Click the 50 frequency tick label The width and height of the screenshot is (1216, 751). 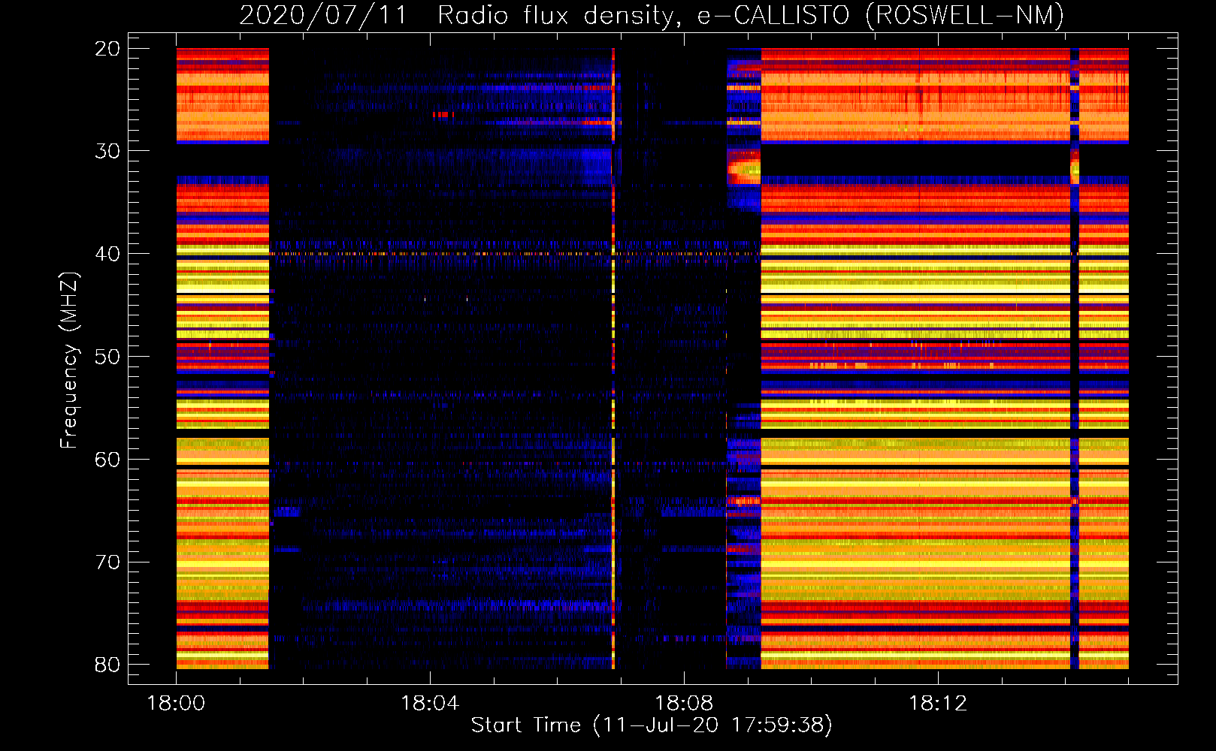coord(108,357)
